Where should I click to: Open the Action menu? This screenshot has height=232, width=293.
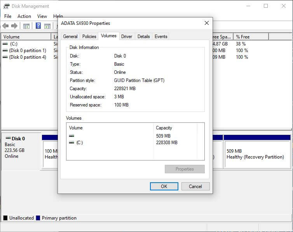tap(24, 16)
